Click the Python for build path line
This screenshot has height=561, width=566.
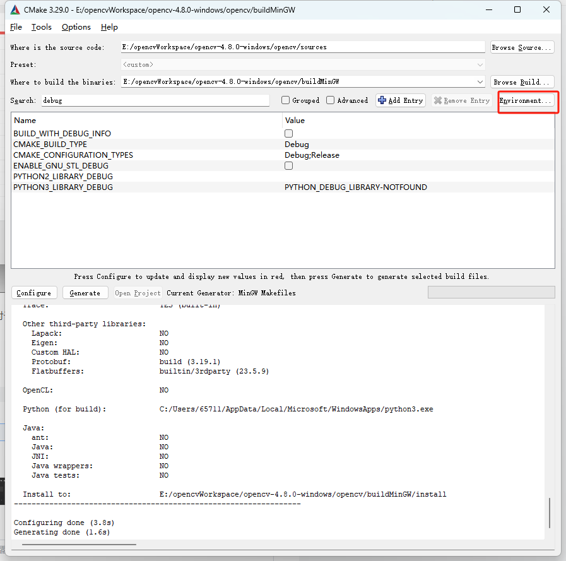(x=228, y=409)
